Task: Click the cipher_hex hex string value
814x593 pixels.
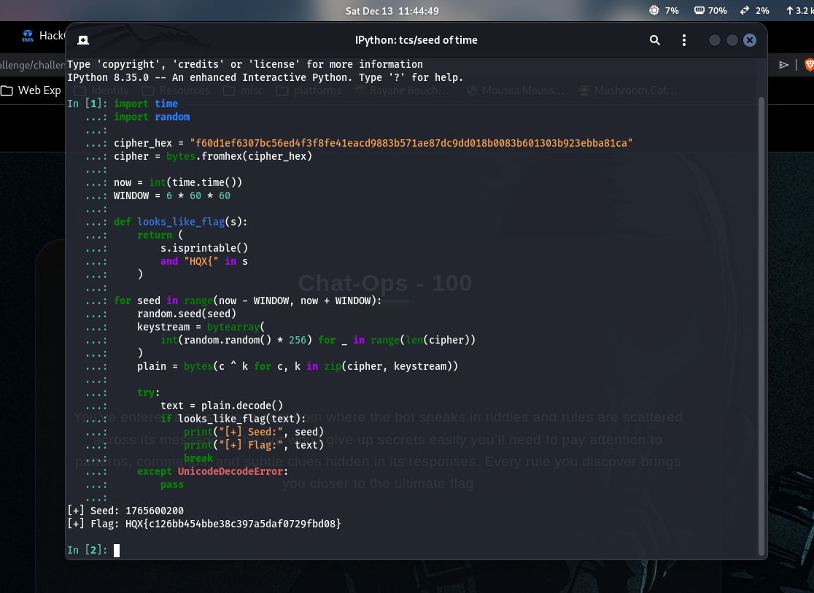Action: [x=411, y=143]
